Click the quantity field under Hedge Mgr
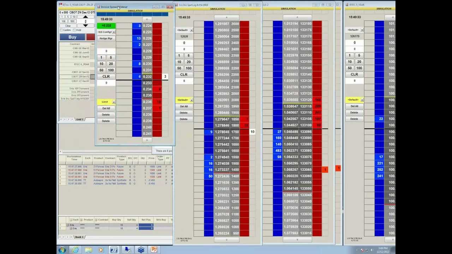Image resolution: width=452 pixels, height=254 pixels. 106,51
